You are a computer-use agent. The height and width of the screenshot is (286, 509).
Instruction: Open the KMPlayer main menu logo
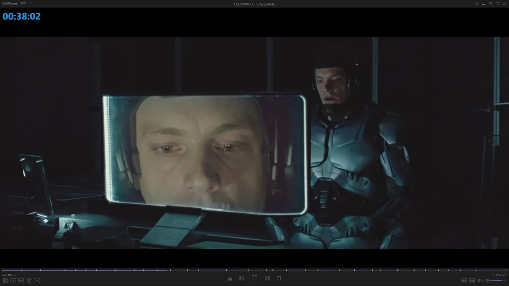pos(10,4)
